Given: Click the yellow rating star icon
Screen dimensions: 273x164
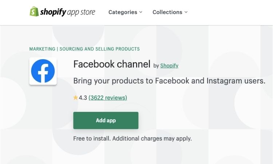Looking at the screenshot, I should click(x=75, y=98).
